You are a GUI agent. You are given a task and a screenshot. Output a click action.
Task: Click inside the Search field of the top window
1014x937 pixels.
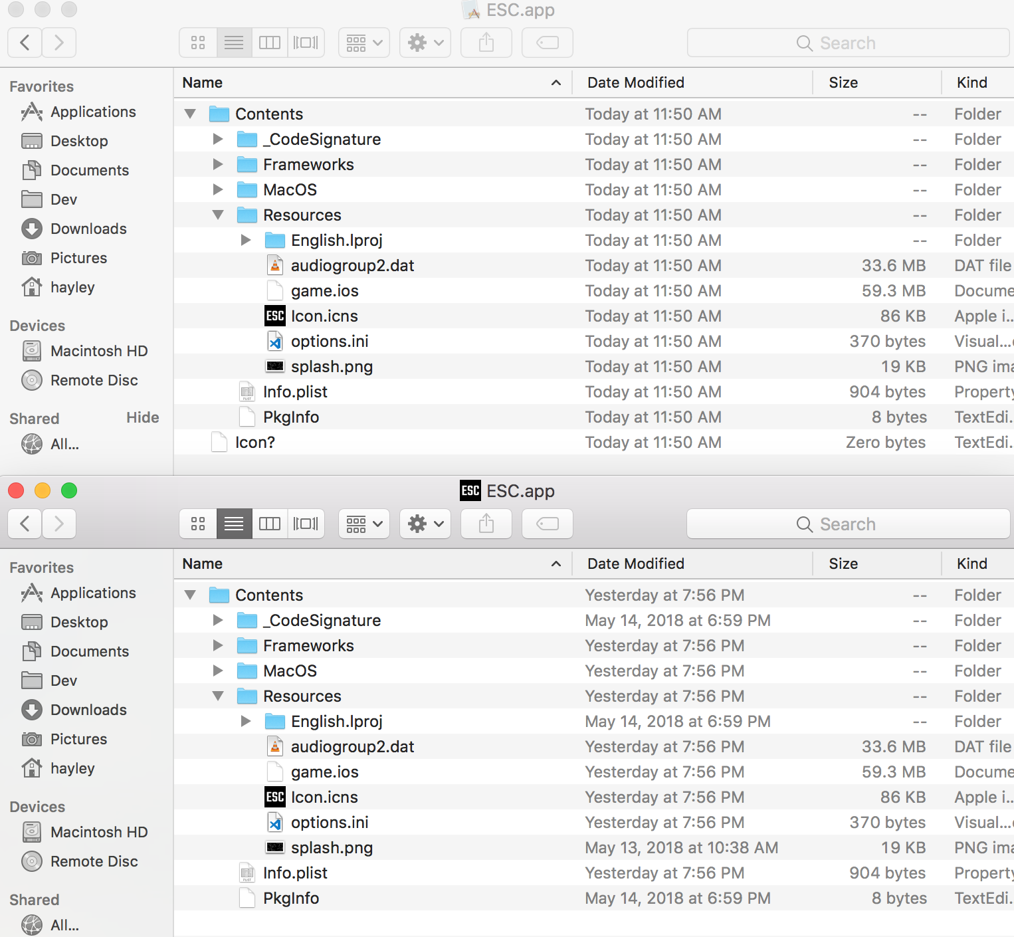(848, 42)
